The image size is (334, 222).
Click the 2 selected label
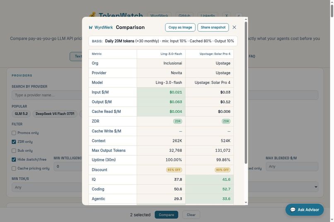pos(140,215)
